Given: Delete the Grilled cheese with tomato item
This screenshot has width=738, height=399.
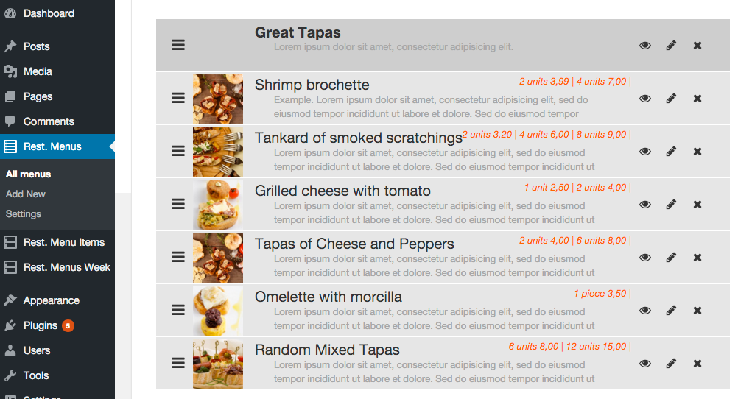Looking at the screenshot, I should 697,205.
